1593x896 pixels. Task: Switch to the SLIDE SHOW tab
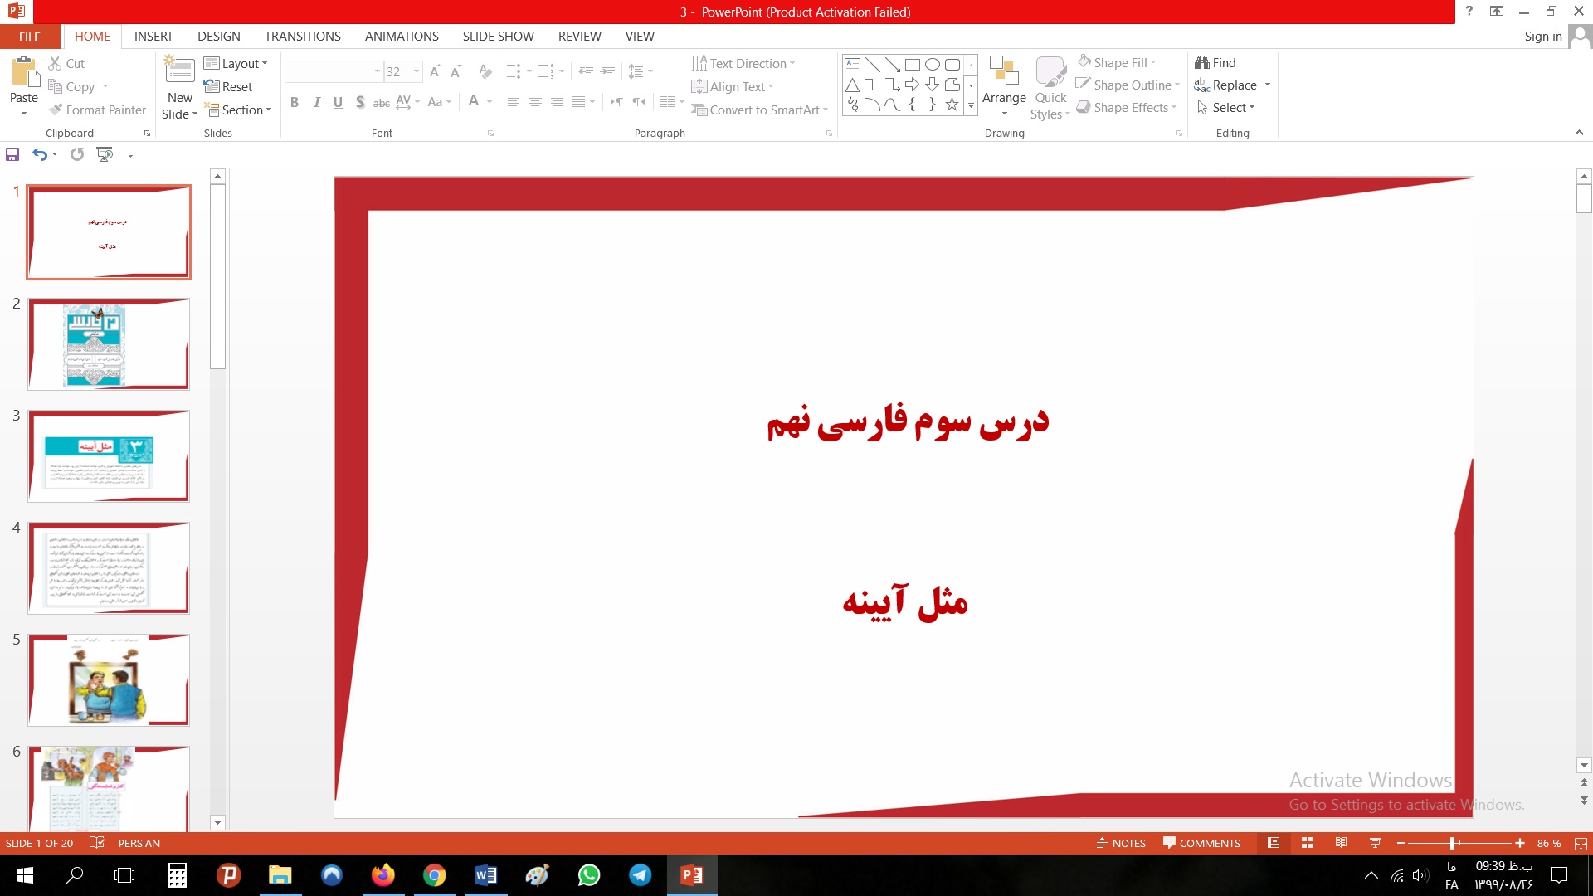pos(498,37)
